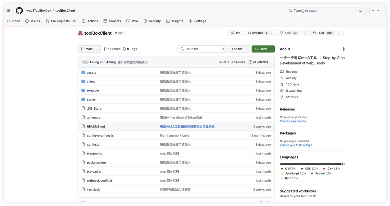
Task: Go to the Projects tab
Action: 112,21
